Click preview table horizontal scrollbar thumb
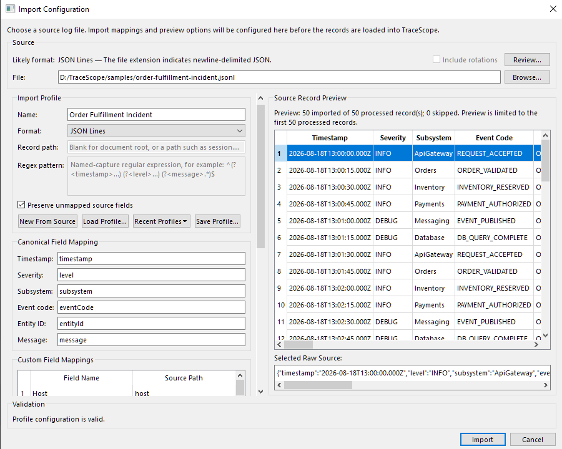Viewport: 562px width, 449px height. click(x=298, y=344)
